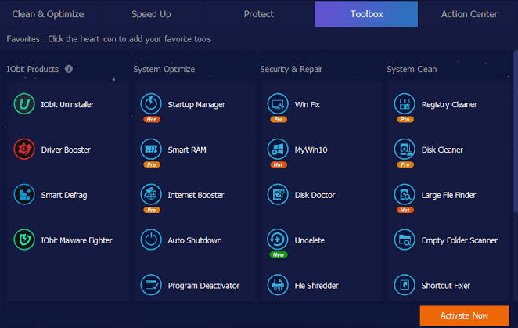Click the Large File Finder text label
This screenshot has height=328, width=518.
click(x=448, y=195)
